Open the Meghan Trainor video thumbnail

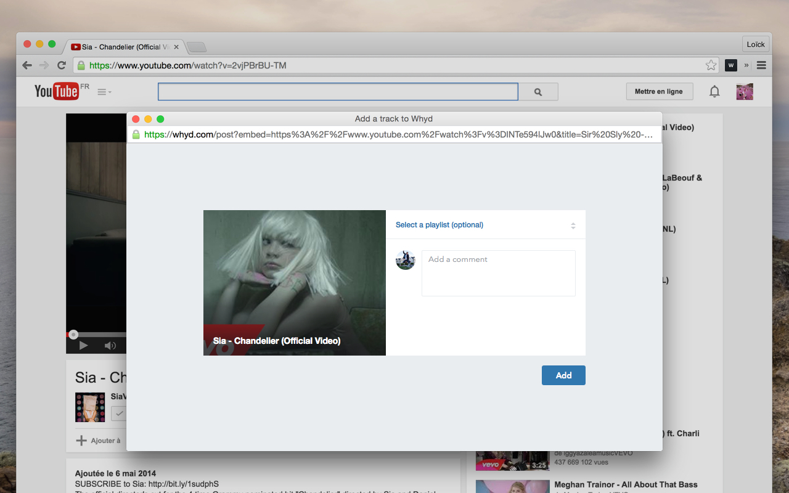coord(512,487)
